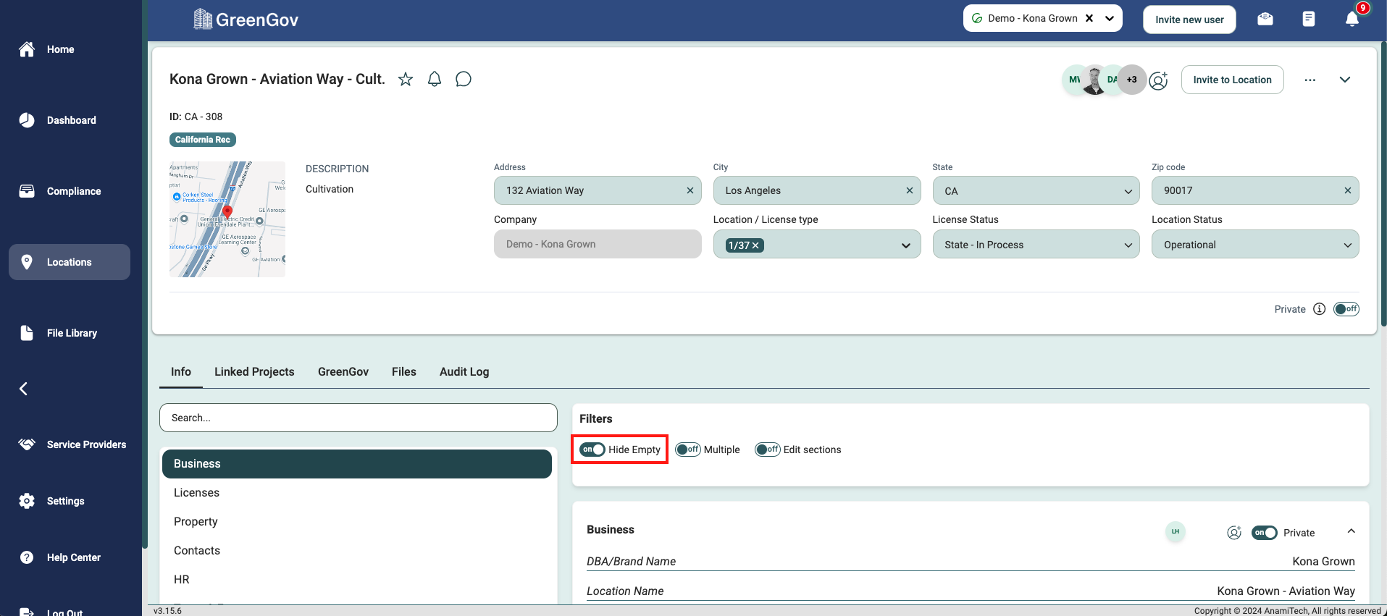1387x616 pixels.
Task: Click the Address field 132 Aviation Way
Action: pyautogui.click(x=598, y=190)
